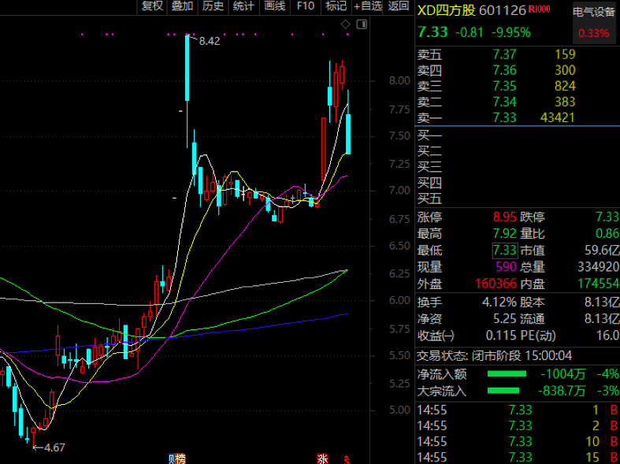Viewport: 620px width, 464px height.
Task: Click the split-window icon at chart corner
Action: 362,25
